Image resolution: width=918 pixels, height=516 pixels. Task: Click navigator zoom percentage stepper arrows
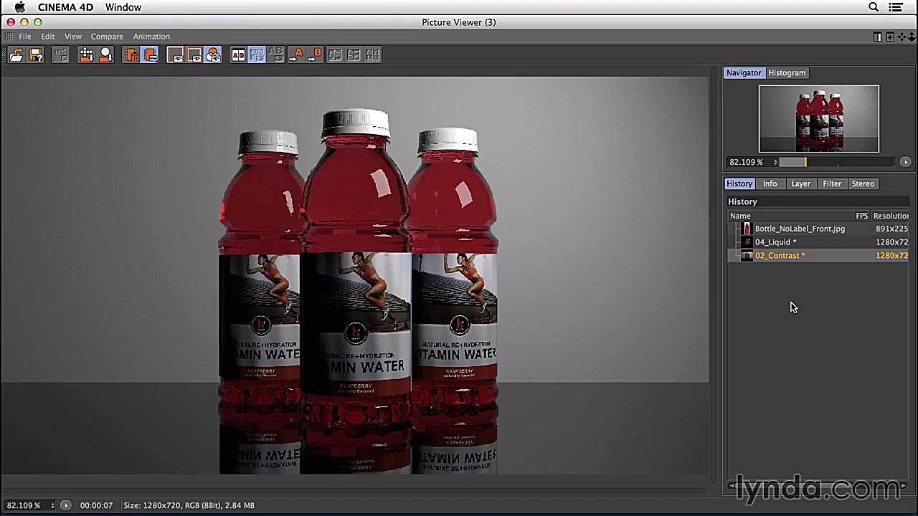[x=775, y=163]
